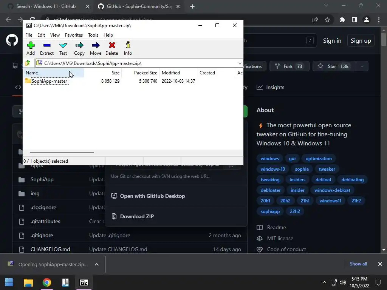Click Sign in on GitHub

tap(332, 41)
